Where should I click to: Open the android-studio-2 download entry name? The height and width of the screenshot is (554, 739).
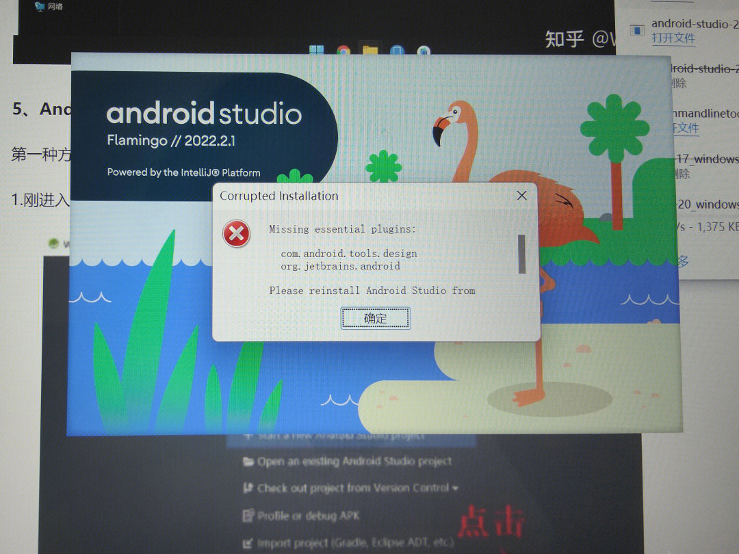tap(695, 23)
